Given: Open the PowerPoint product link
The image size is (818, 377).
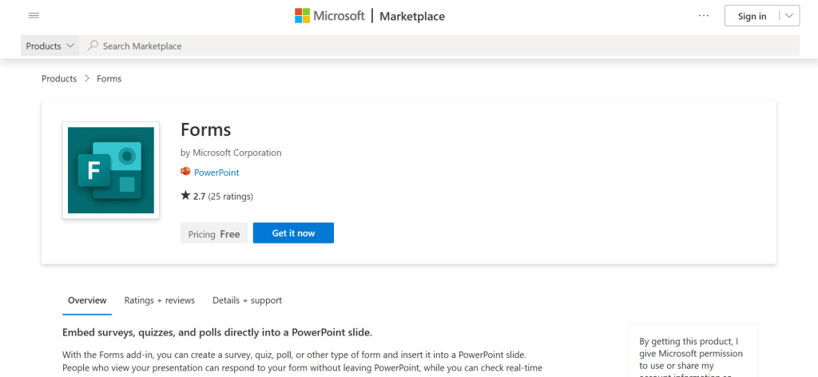Looking at the screenshot, I should click(216, 173).
